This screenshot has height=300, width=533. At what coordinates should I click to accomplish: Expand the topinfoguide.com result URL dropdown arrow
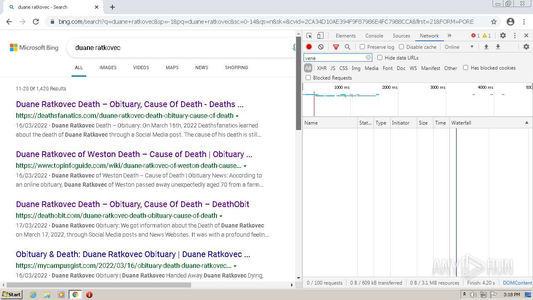tap(245, 166)
